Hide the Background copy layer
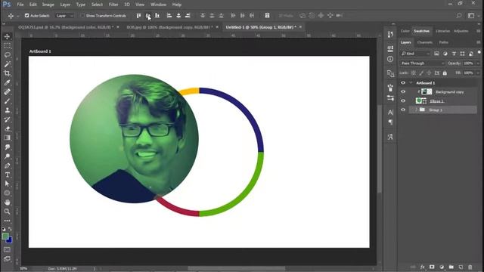 [x=403, y=91]
